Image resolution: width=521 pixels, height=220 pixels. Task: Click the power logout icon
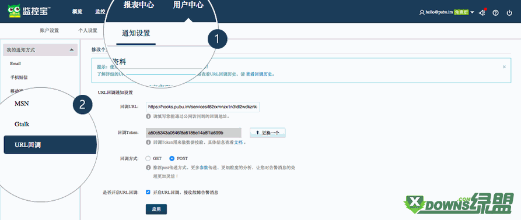point(509,13)
